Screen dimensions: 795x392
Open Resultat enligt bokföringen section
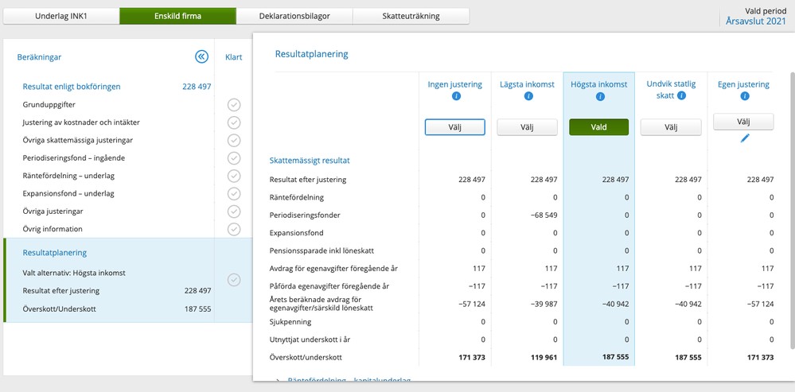pyautogui.click(x=72, y=87)
